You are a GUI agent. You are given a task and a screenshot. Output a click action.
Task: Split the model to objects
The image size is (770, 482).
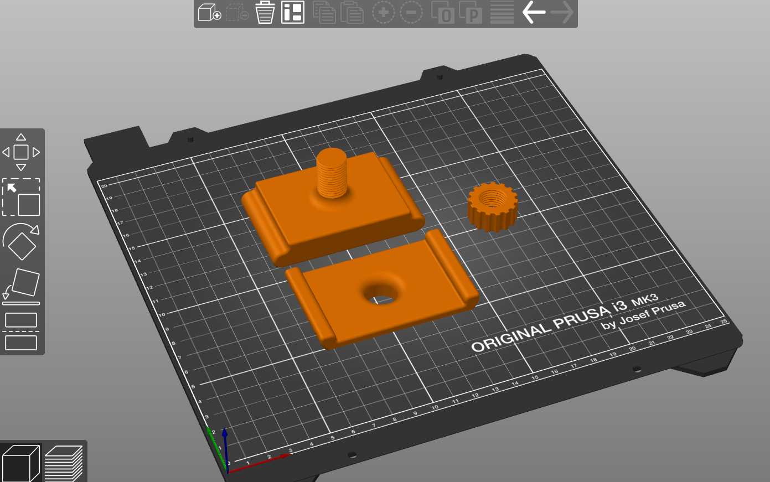441,13
